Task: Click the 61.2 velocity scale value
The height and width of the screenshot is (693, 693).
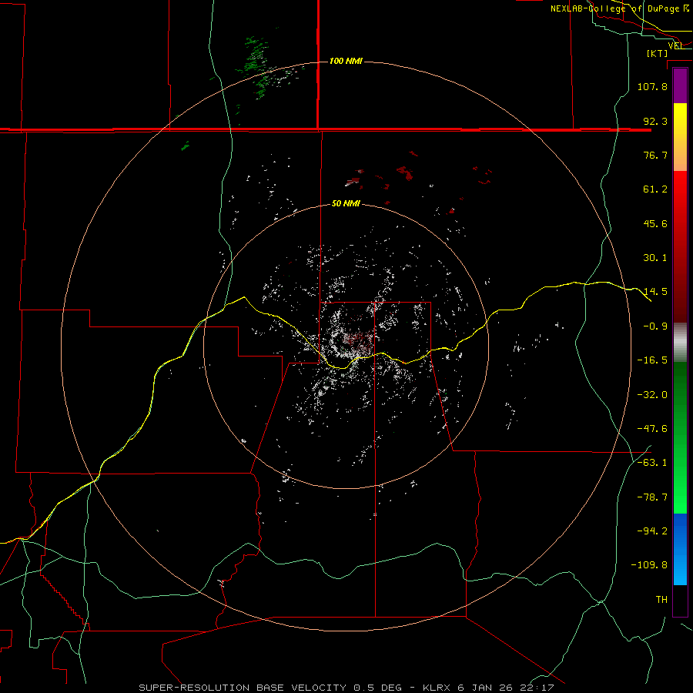Action: tap(655, 189)
